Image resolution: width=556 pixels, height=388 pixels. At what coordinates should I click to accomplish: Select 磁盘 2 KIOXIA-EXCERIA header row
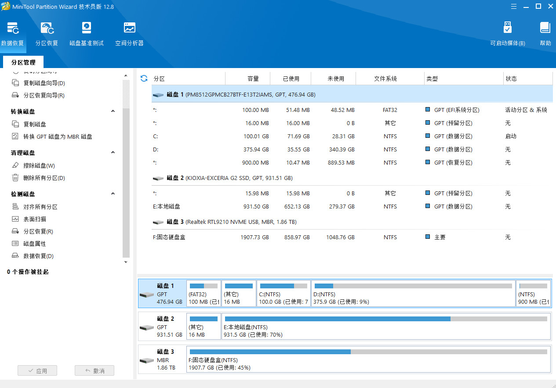[x=352, y=178]
